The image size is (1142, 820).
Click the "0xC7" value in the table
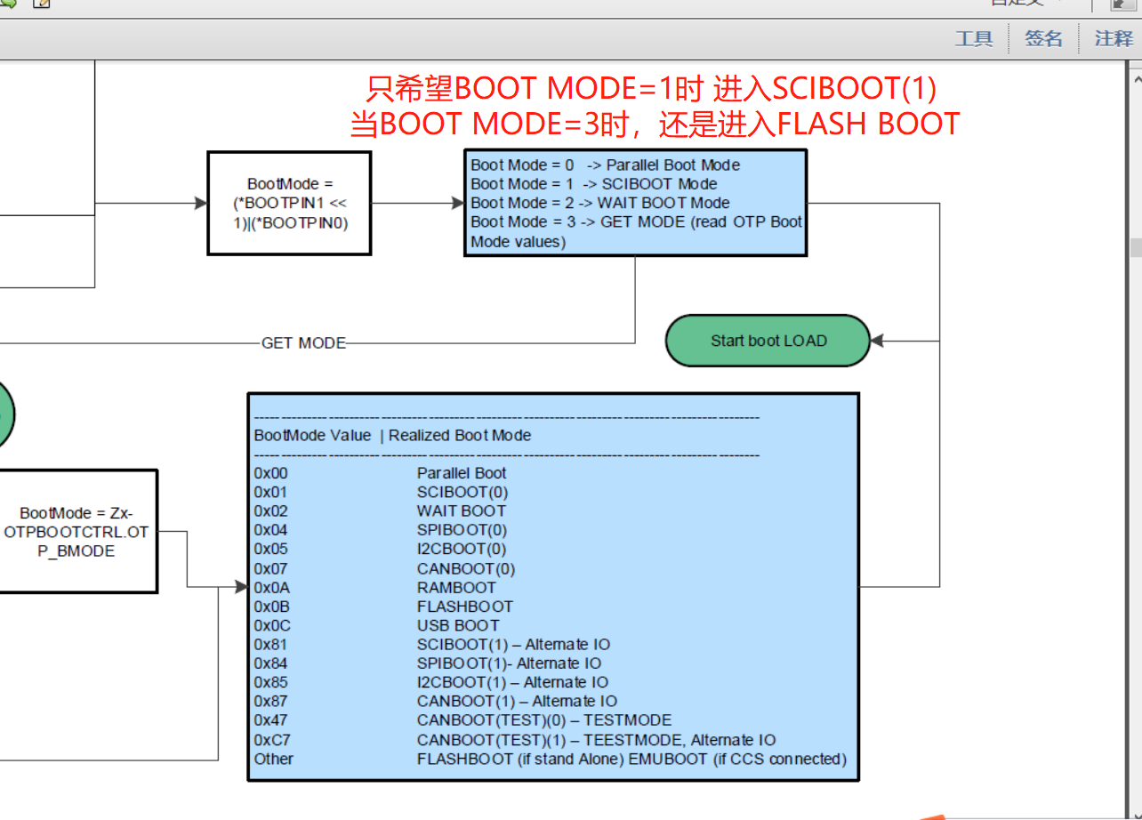[x=272, y=740]
